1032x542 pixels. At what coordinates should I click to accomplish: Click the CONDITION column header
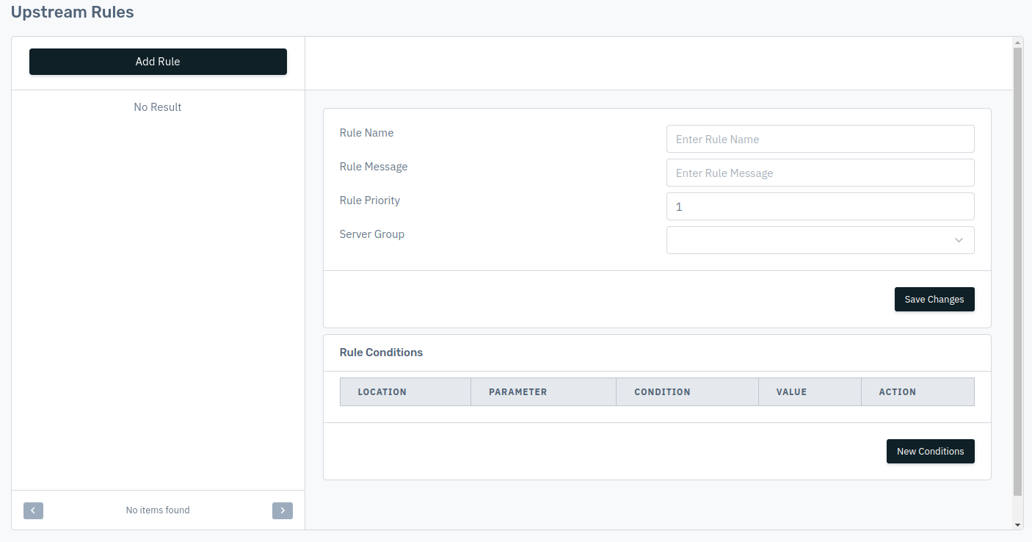coord(687,391)
